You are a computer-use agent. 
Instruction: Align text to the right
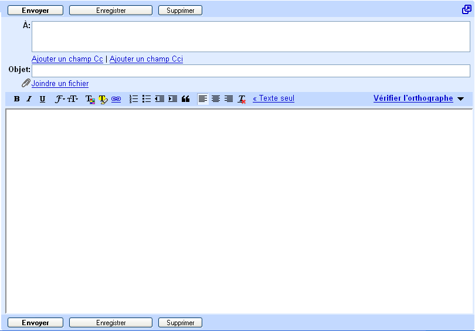229,98
